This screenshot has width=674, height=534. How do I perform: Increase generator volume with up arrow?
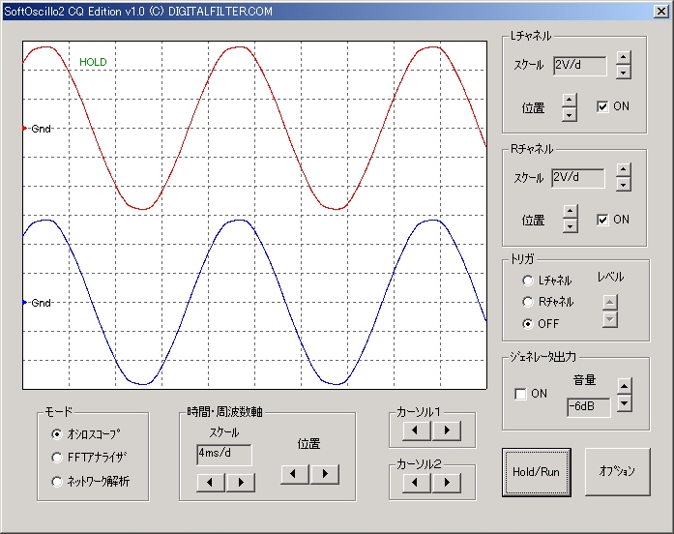[624, 386]
